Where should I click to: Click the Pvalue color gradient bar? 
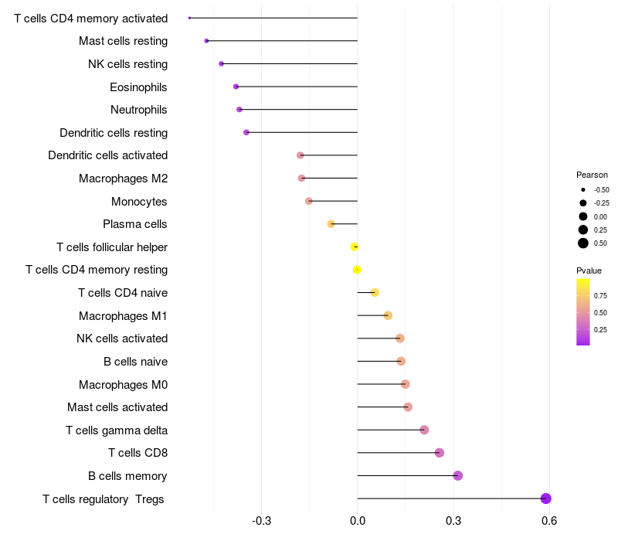pos(583,312)
